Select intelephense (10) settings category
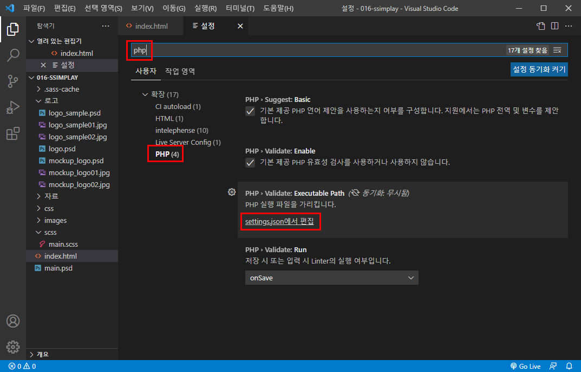This screenshot has width=581, height=372. [181, 130]
